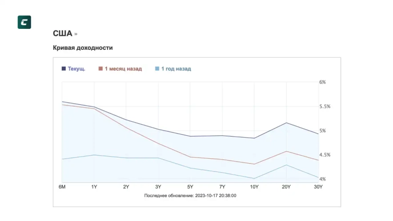393x221 pixels.
Task: Select the 2Y tick on the x-axis
Action: 126,187
